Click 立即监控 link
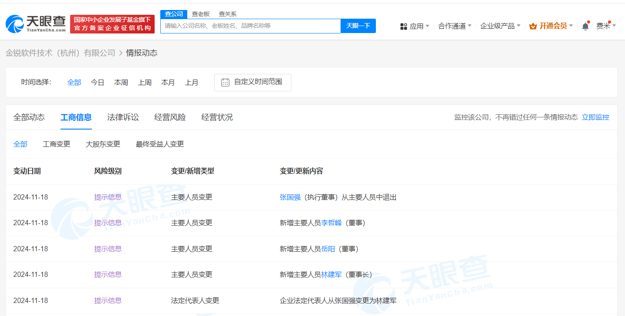This screenshot has height=316, width=625. pyautogui.click(x=595, y=117)
